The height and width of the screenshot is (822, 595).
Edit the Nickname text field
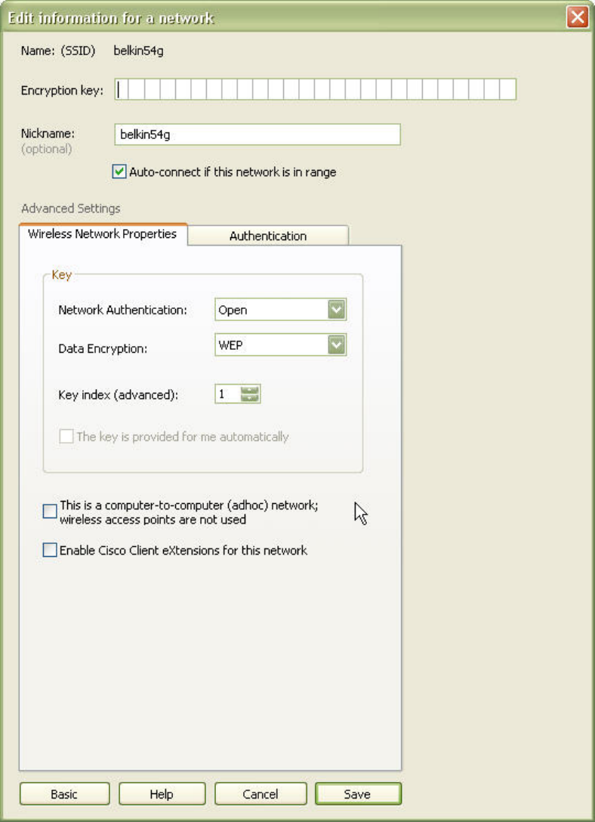click(257, 134)
